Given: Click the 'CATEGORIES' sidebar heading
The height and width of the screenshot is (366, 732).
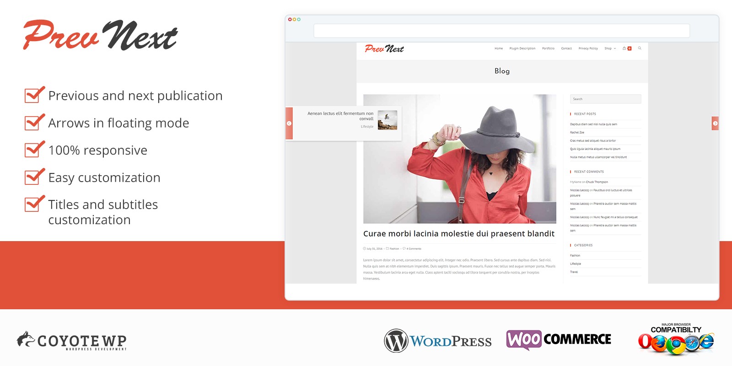Looking at the screenshot, I should pyautogui.click(x=583, y=245).
